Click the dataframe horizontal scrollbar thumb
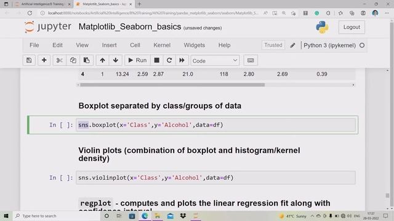This screenshot has width=394, height=221. [x=172, y=85]
